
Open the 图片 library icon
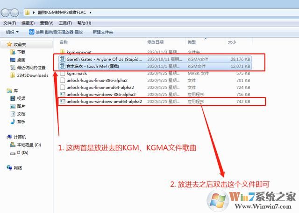[13, 106]
